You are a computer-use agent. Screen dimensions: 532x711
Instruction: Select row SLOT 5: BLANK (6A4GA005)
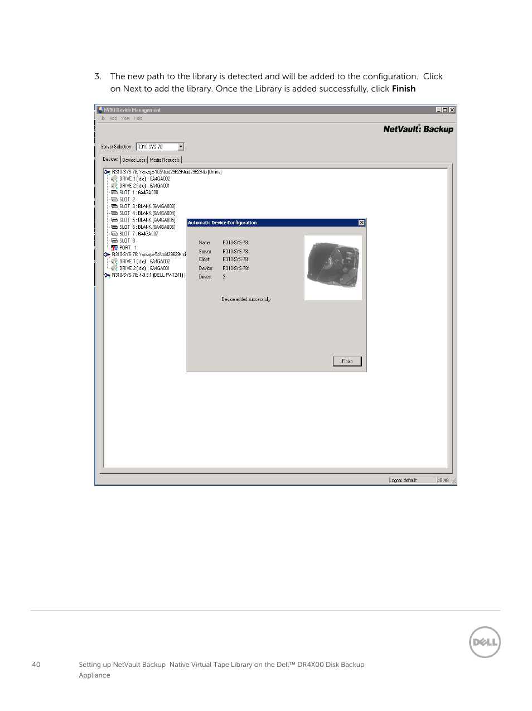(147, 220)
